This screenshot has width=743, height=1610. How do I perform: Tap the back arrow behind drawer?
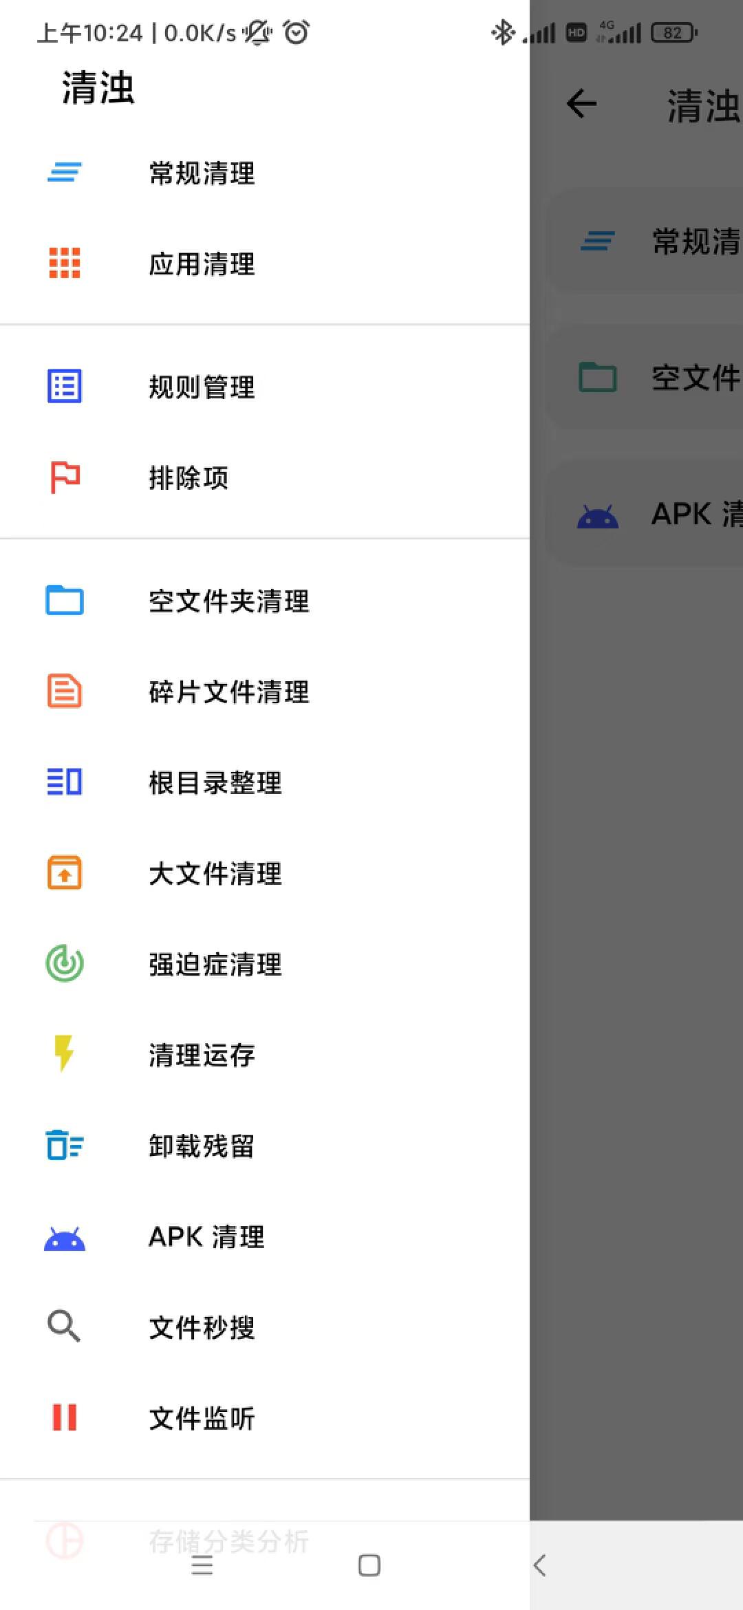pyautogui.click(x=581, y=104)
